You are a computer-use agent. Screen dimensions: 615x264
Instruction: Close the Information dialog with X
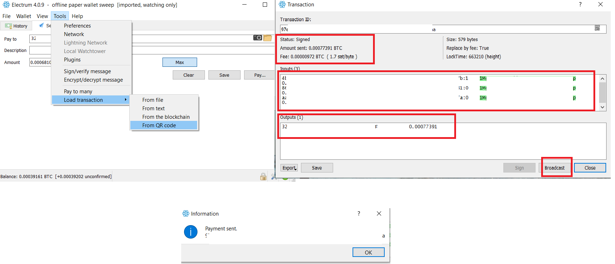point(379,213)
